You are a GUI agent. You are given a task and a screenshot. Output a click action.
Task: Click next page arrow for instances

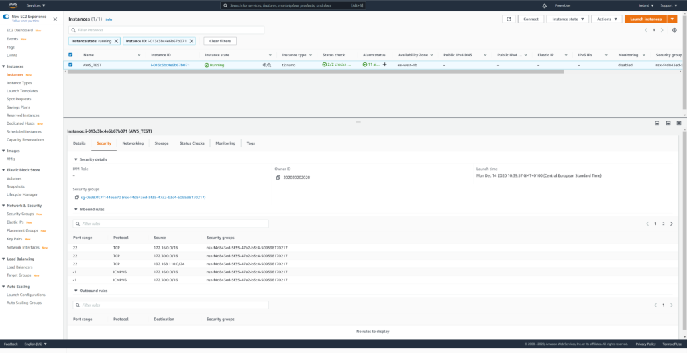pyautogui.click(x=662, y=30)
